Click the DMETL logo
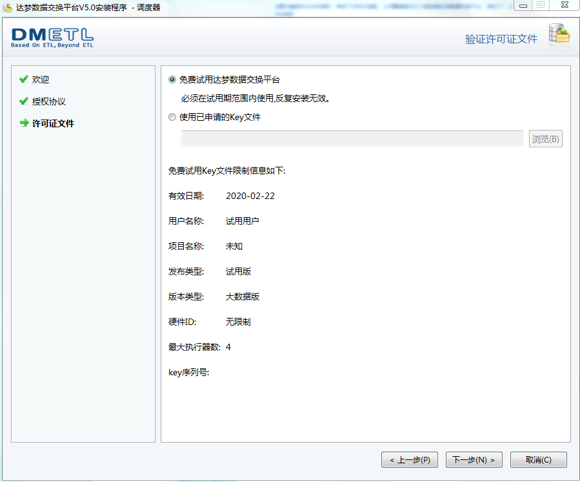 click(52, 37)
